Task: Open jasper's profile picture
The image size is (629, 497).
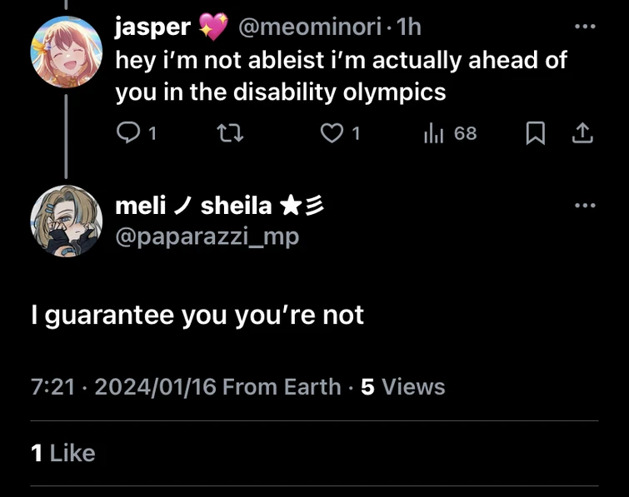Action: click(x=66, y=52)
